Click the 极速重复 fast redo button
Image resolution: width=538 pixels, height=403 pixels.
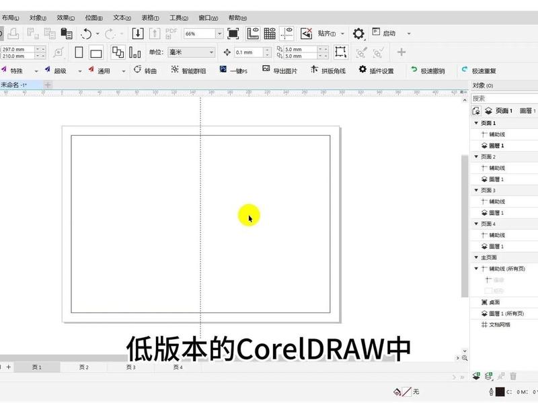pos(479,71)
